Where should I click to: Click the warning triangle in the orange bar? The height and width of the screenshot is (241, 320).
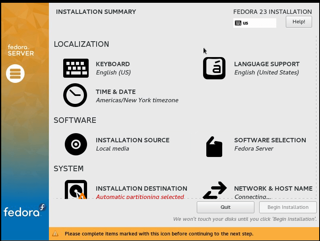pos(55,234)
